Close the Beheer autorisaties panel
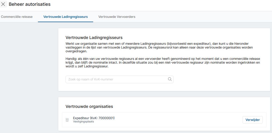 point(3,4)
